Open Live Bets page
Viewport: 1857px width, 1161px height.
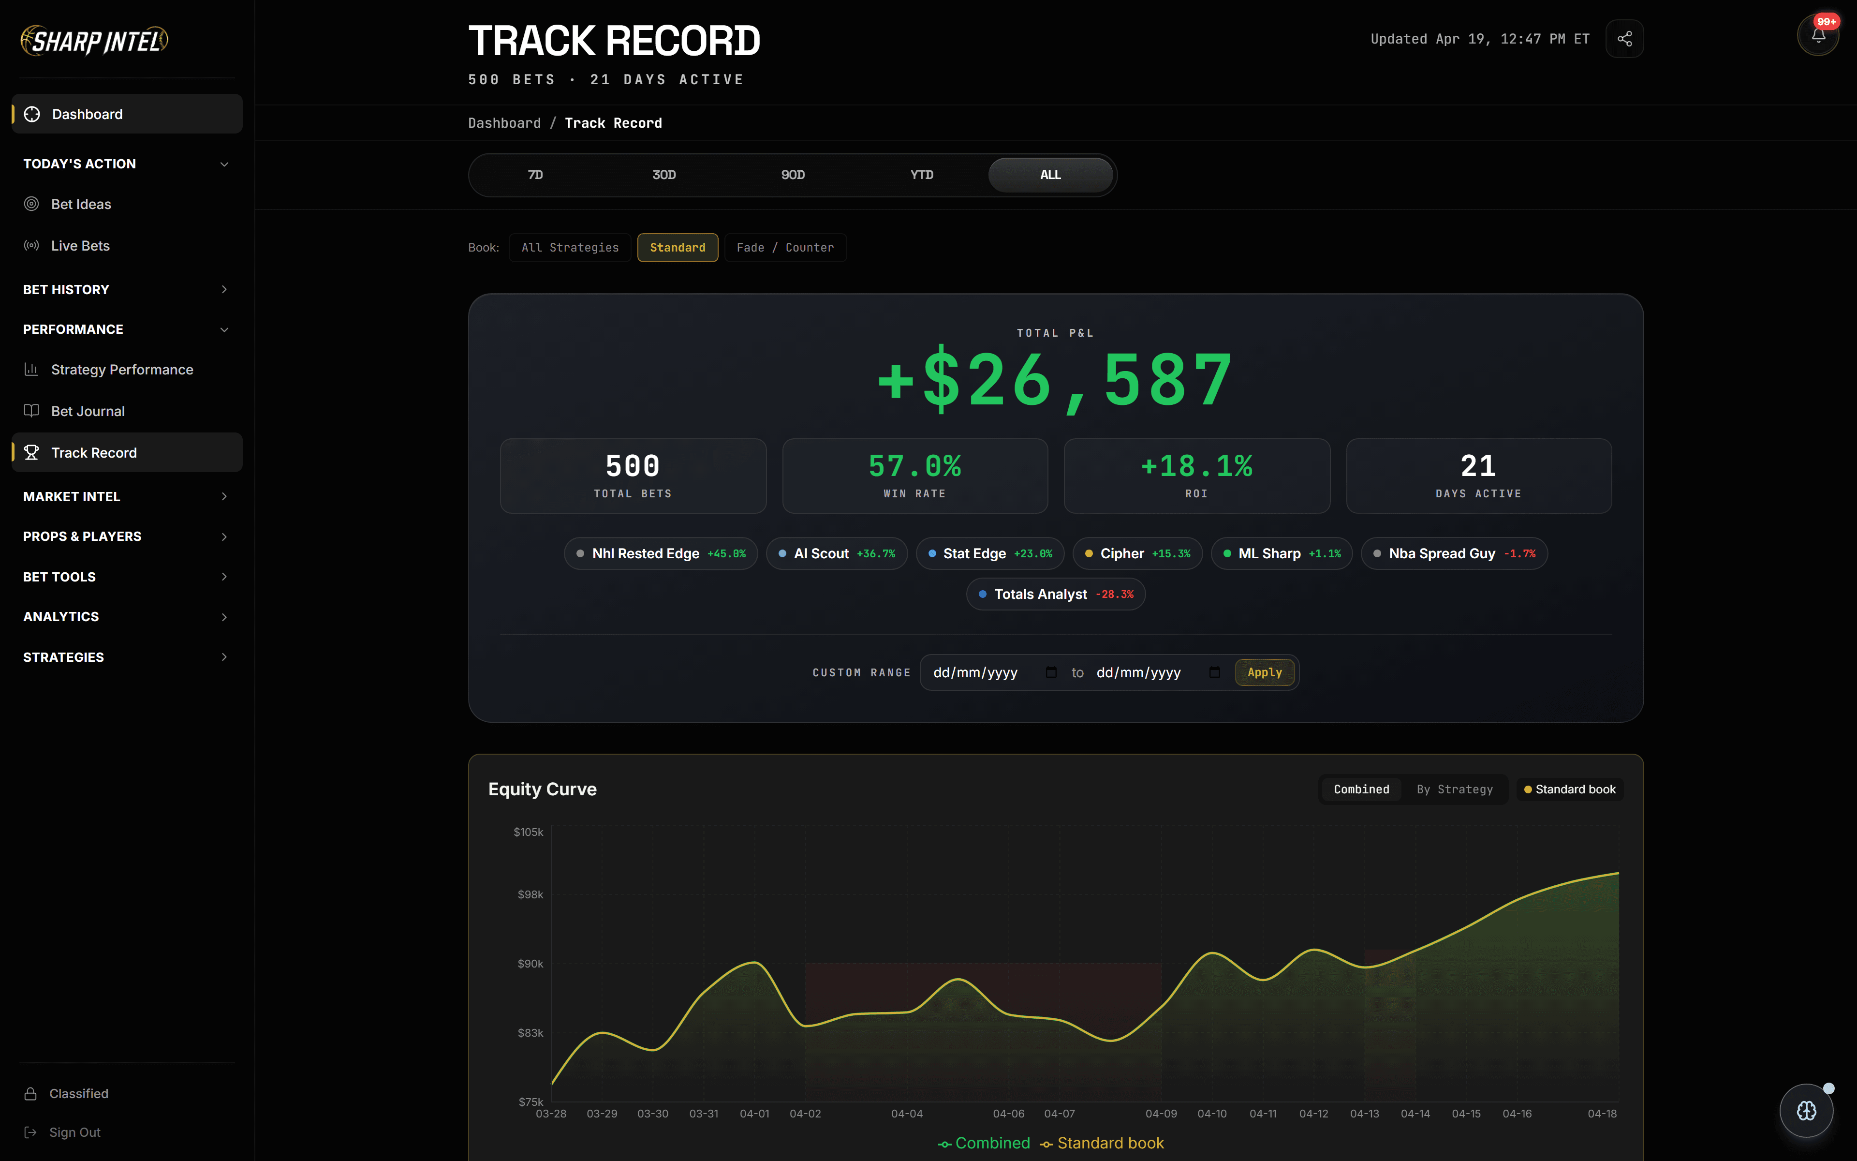click(127, 246)
